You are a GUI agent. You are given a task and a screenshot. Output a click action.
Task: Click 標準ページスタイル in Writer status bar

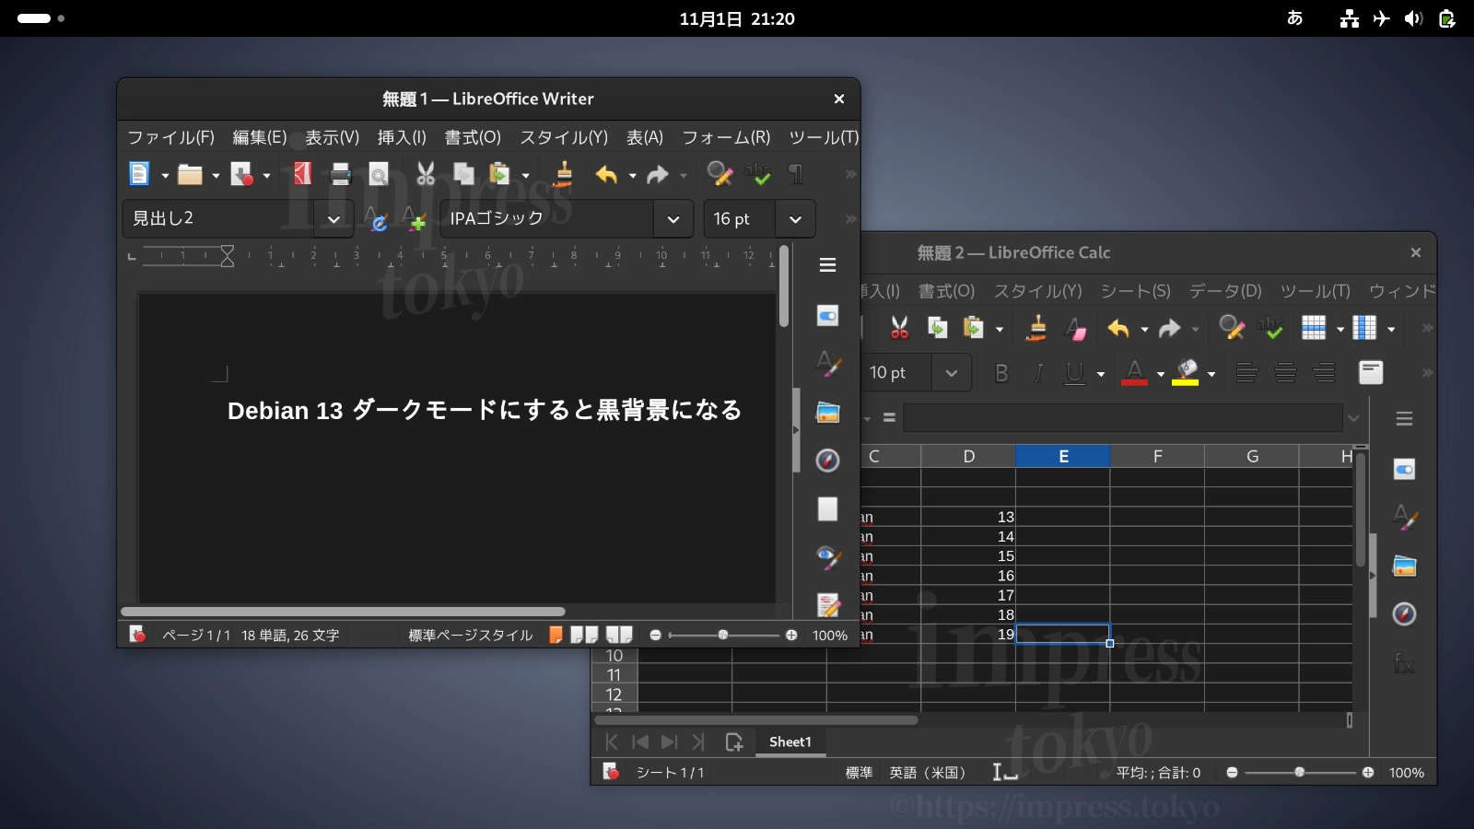[x=471, y=636]
